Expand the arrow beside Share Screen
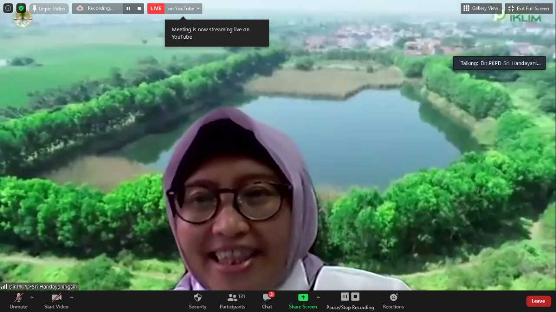Viewport: 556px width, 312px height. coord(318,297)
